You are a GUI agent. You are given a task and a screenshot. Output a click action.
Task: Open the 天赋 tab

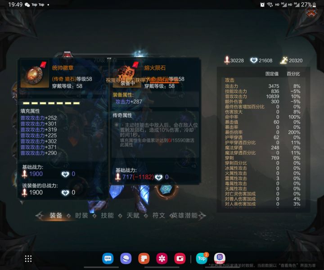click(x=133, y=216)
